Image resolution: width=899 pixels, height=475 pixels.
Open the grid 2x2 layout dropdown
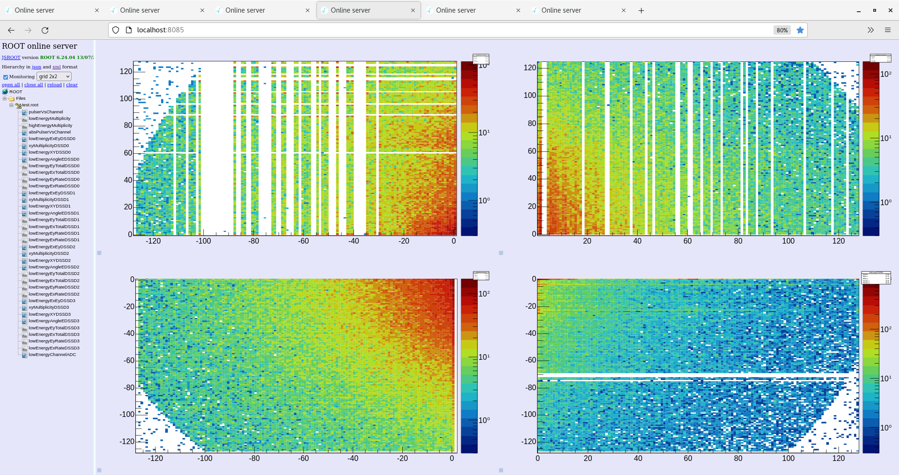click(x=54, y=76)
